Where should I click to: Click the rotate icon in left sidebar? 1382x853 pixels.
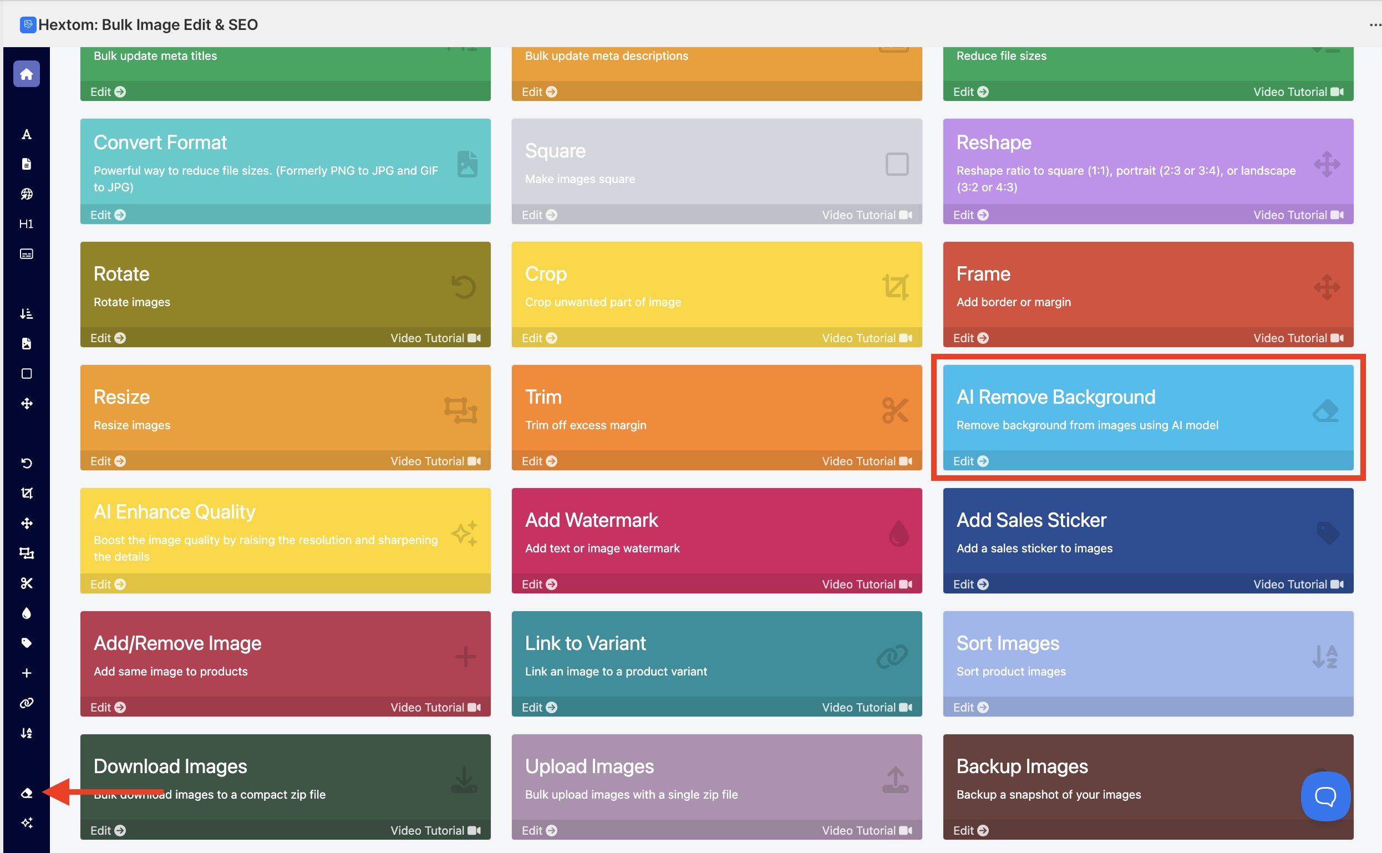(27, 463)
